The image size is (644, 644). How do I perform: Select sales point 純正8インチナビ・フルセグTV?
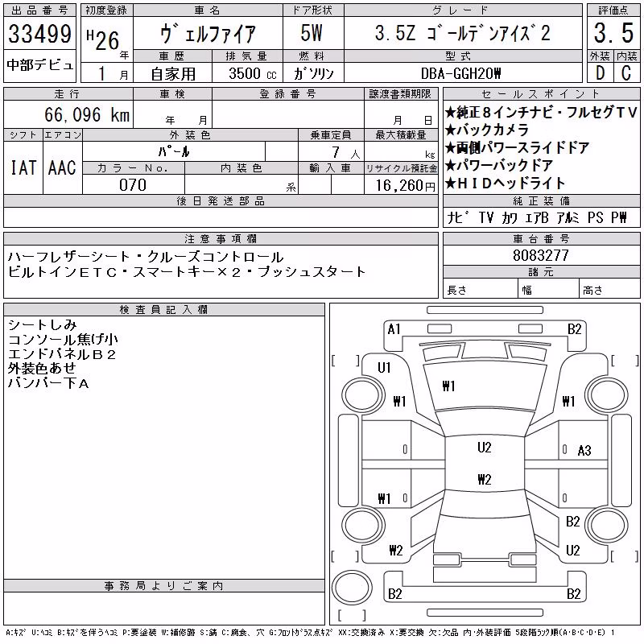[541, 112]
